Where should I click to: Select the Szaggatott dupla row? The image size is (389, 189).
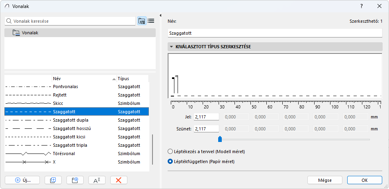pyautogui.click(x=77, y=120)
